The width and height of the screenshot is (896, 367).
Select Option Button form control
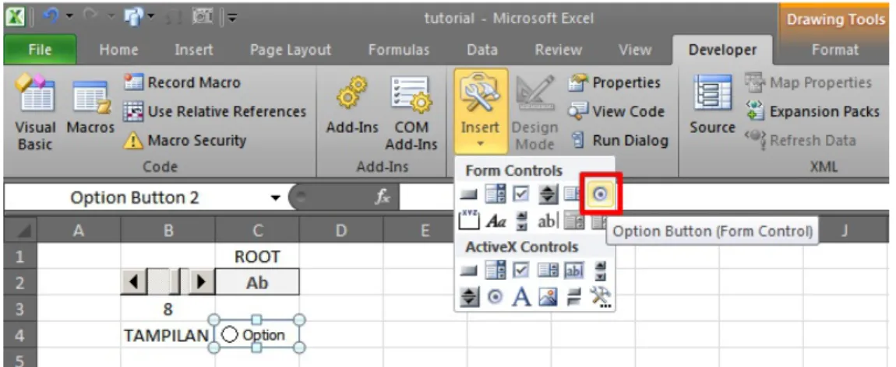point(601,195)
